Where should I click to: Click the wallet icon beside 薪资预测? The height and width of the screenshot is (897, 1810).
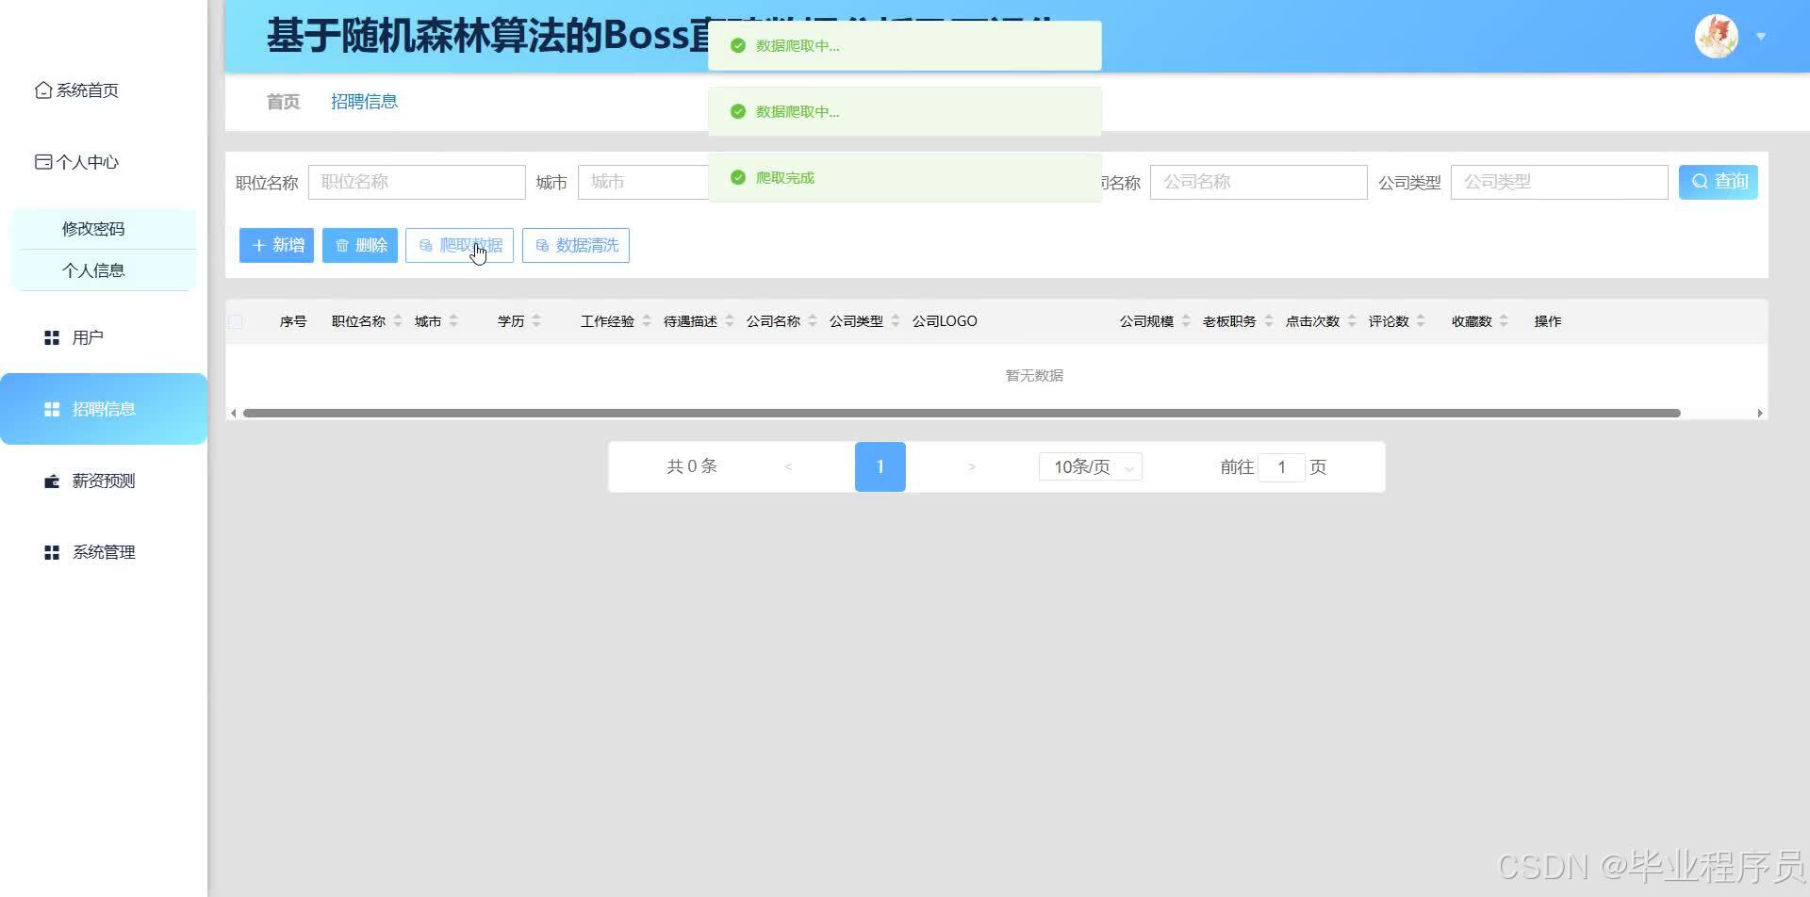point(52,481)
